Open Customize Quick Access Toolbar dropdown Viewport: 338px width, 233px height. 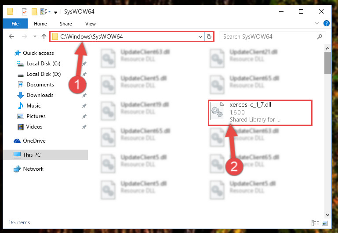coord(56,12)
